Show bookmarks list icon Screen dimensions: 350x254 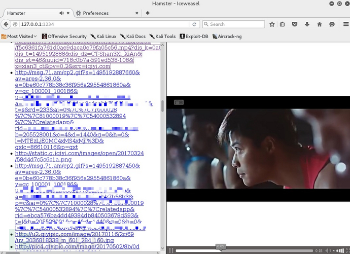[283, 24]
